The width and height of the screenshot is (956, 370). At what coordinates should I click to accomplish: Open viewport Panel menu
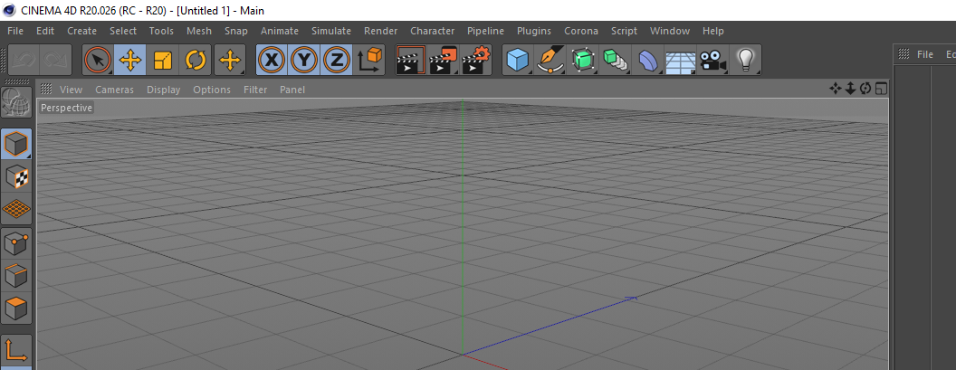(x=292, y=90)
